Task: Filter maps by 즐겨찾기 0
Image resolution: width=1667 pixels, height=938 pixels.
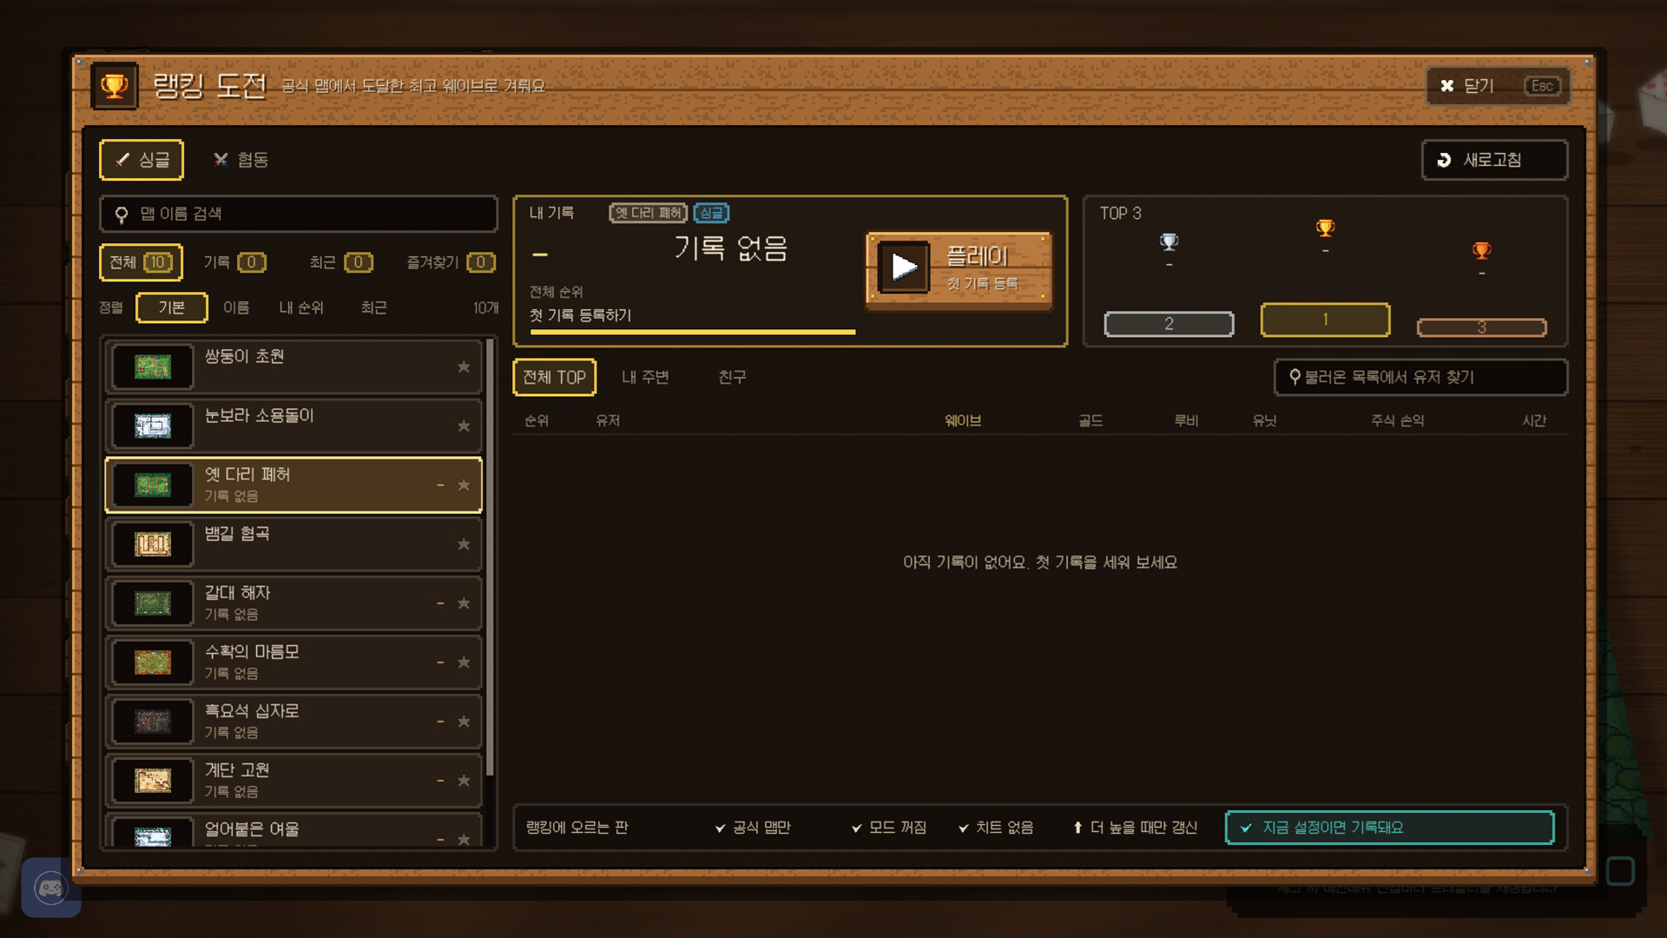Action: (451, 262)
